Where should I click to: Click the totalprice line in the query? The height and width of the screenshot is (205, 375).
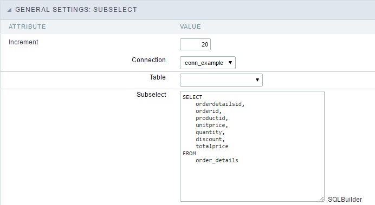[x=212, y=146]
